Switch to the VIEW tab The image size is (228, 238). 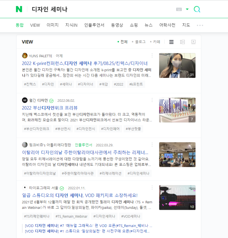[x=35, y=25]
